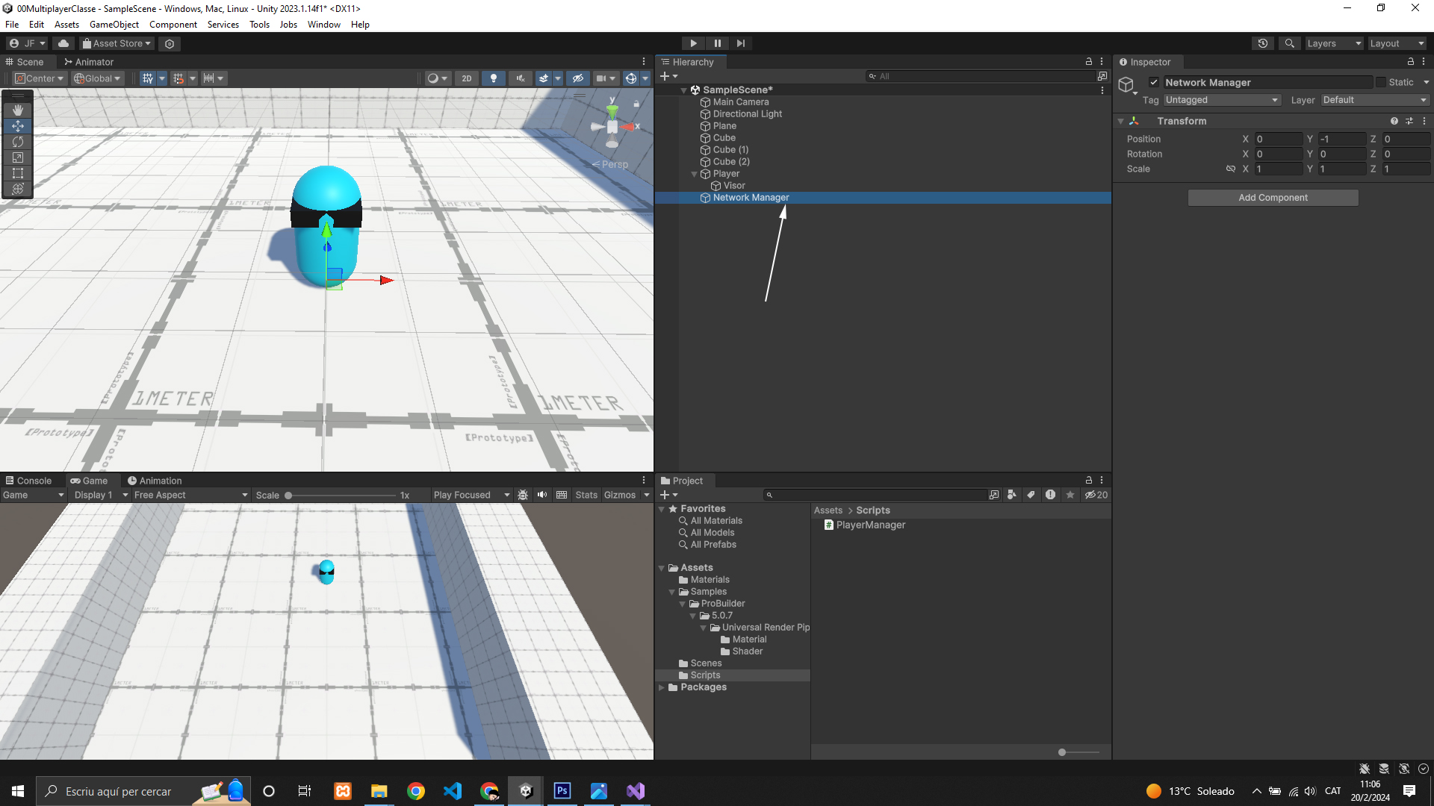Adjust the Game view Scale slider

pyautogui.click(x=288, y=496)
